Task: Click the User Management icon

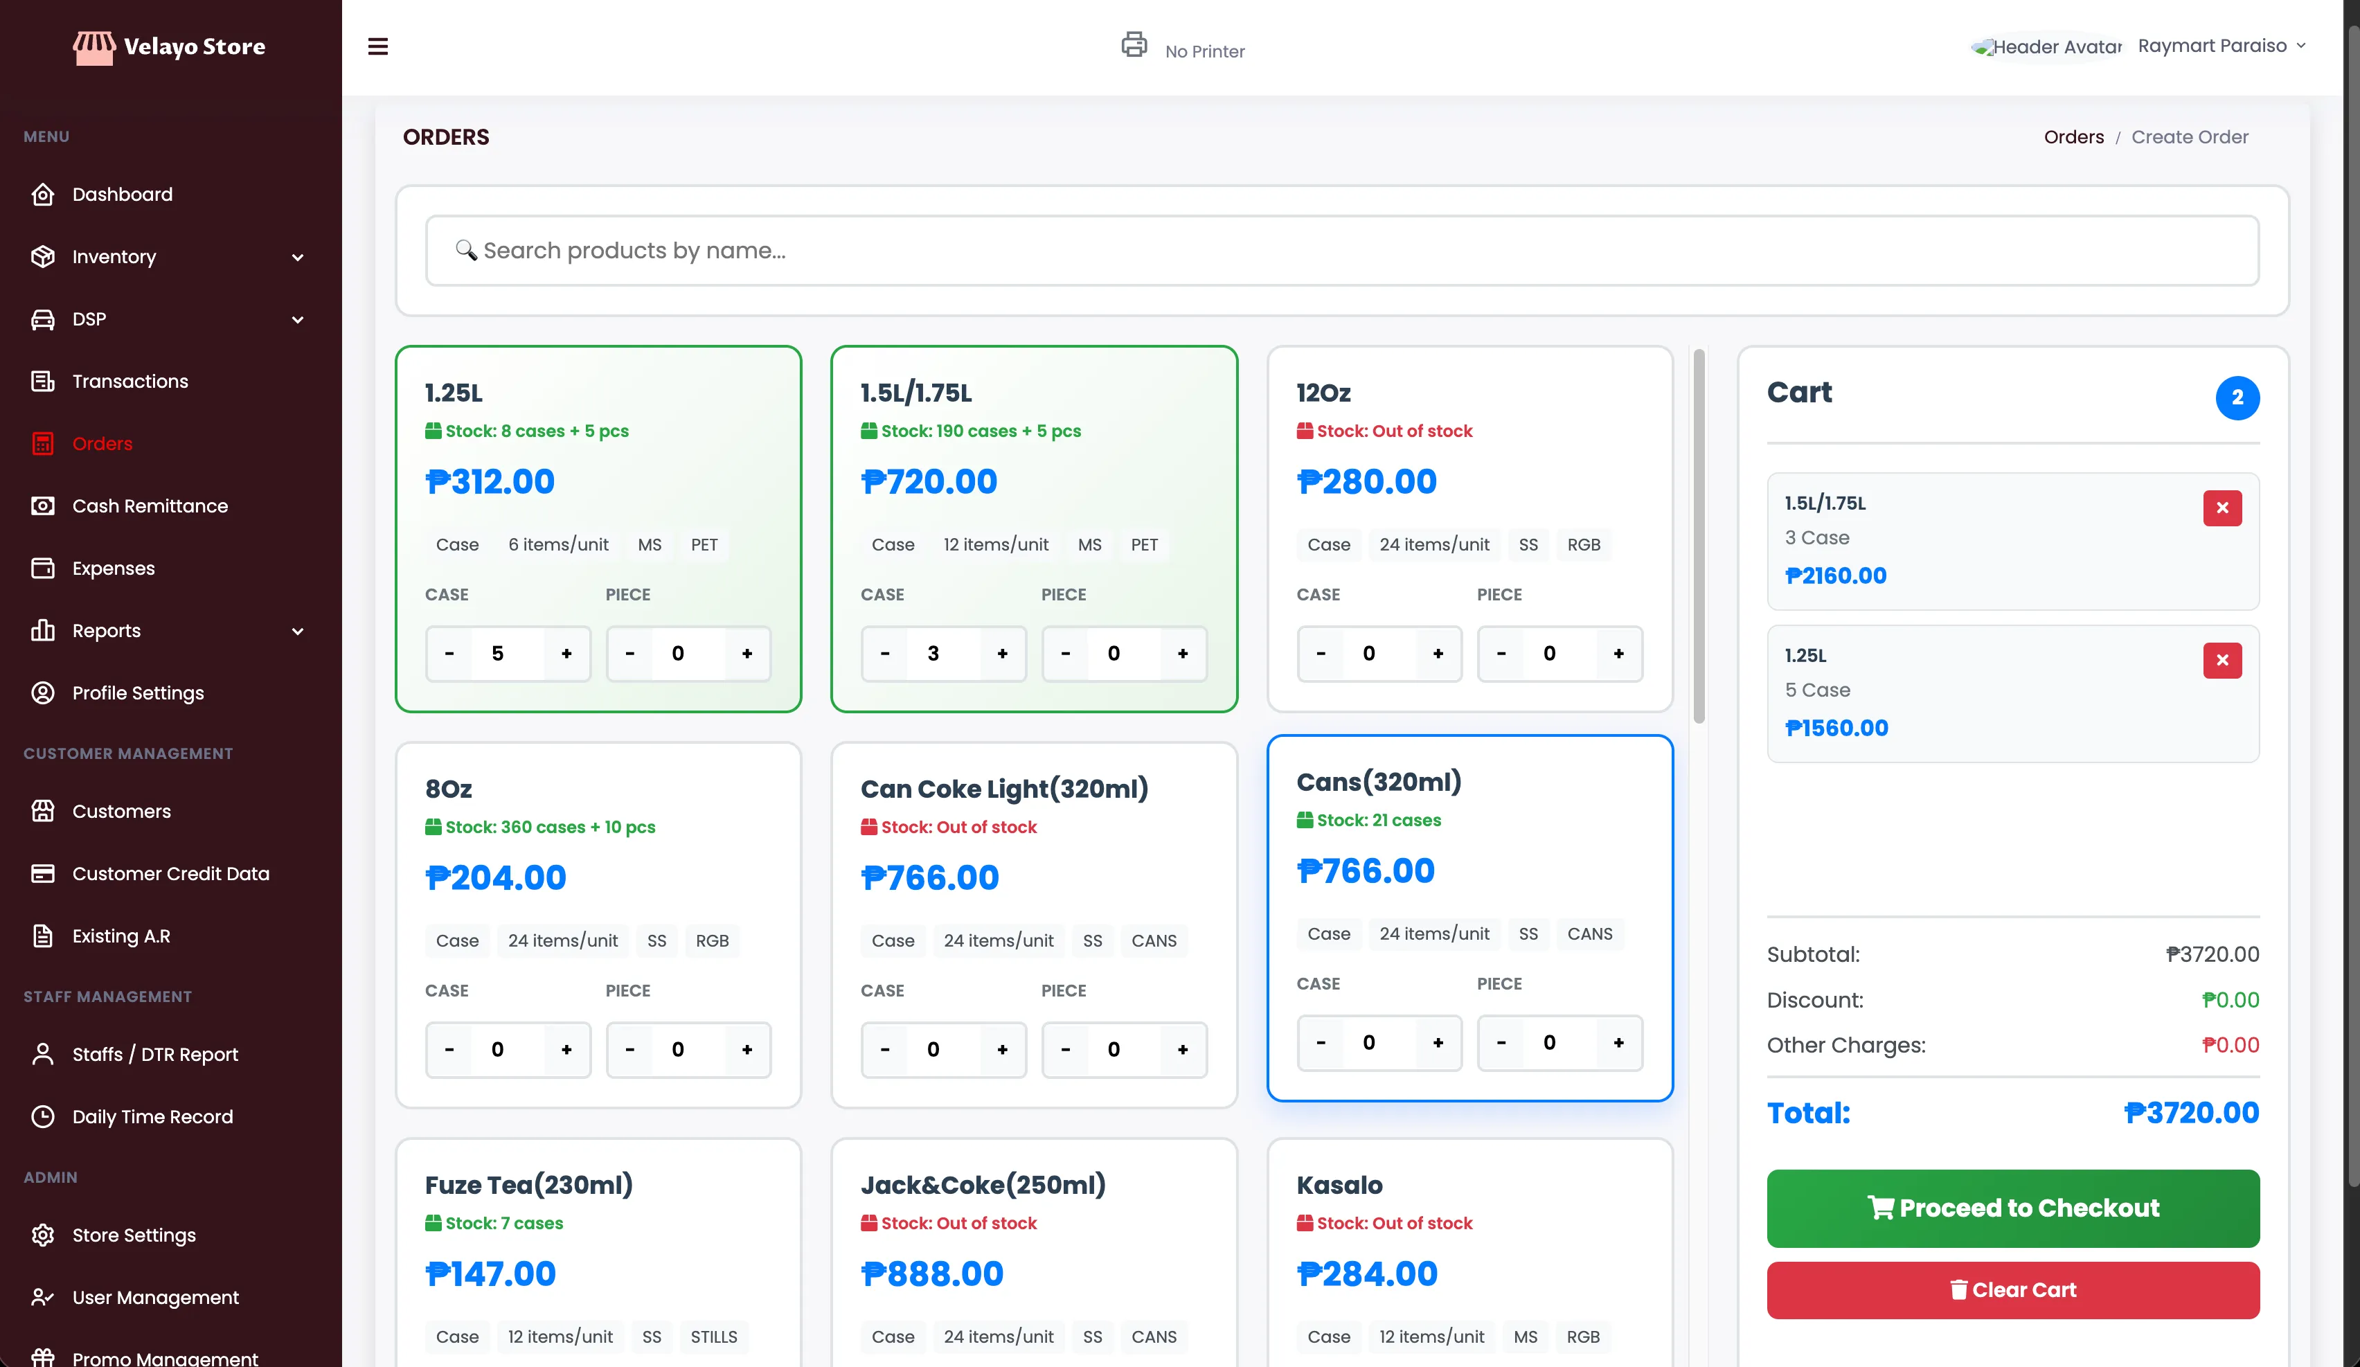Action: [43, 1298]
